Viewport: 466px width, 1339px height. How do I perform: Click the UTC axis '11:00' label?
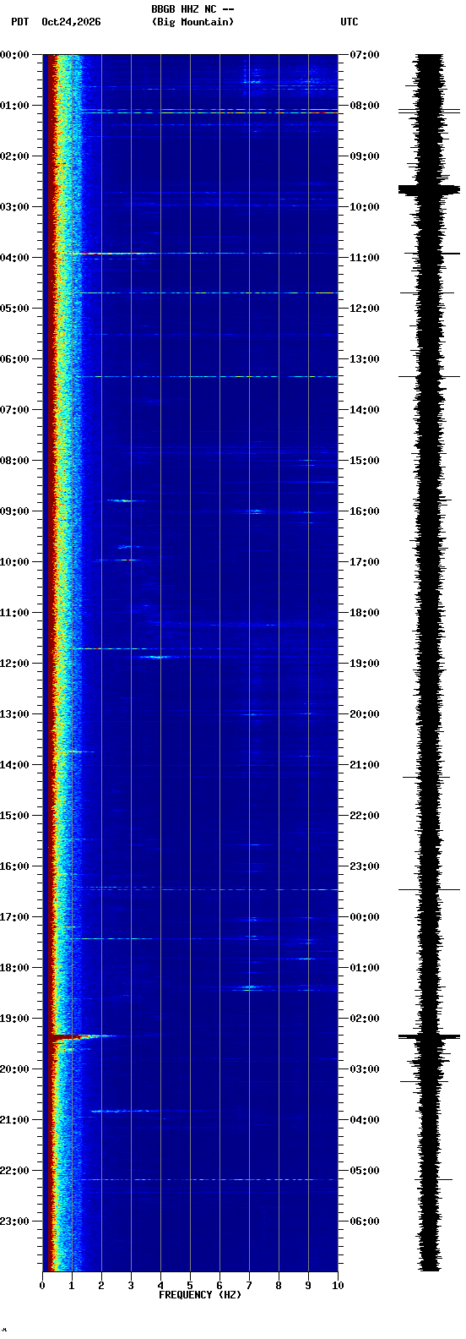pos(365,258)
